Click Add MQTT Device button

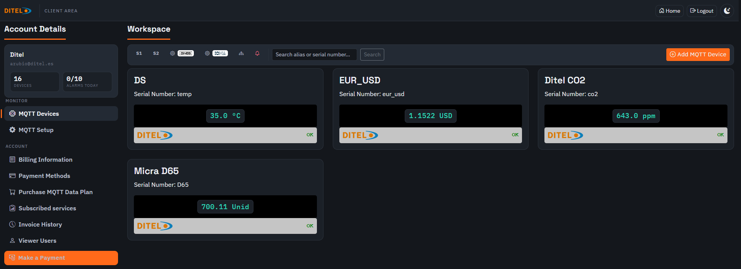coord(698,54)
